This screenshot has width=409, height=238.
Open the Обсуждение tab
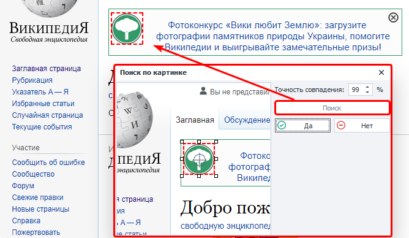247,120
